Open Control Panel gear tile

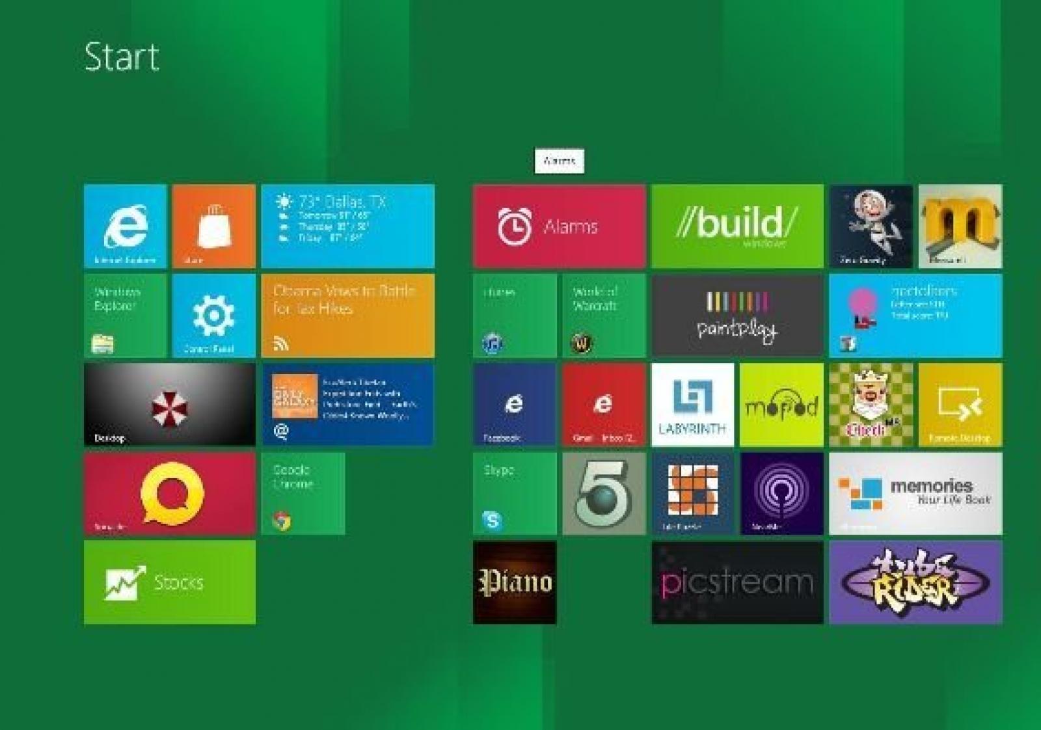click(x=213, y=316)
